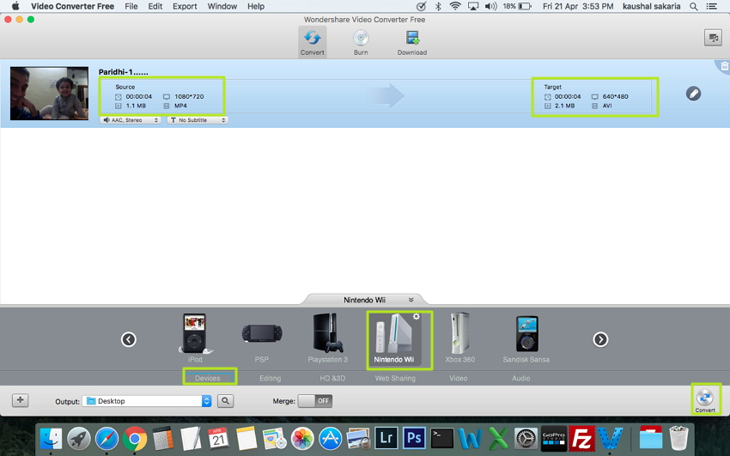Screen dimensions: 730x456
Task: Edit the video using the pencil icon
Action: [693, 94]
